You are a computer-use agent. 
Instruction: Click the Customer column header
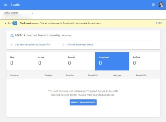click(x=14, y=75)
